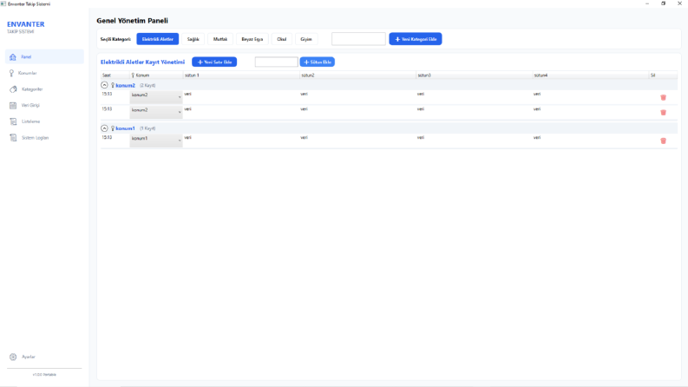
Task: Open Konumlar via its pin icon
Action: click(x=12, y=73)
